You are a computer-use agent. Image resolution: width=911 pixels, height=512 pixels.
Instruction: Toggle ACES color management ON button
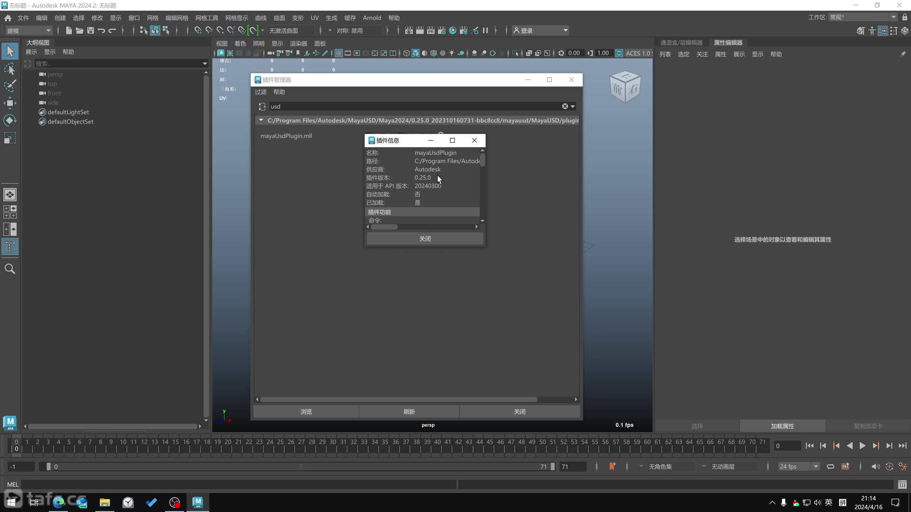(x=619, y=53)
